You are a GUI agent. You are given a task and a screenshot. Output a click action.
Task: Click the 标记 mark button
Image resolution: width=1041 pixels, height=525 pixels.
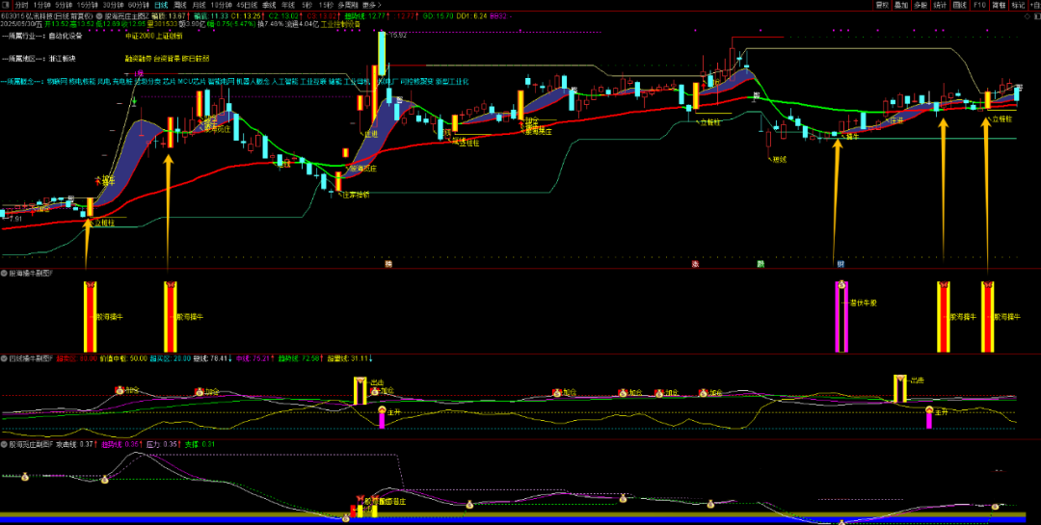tap(1018, 5)
